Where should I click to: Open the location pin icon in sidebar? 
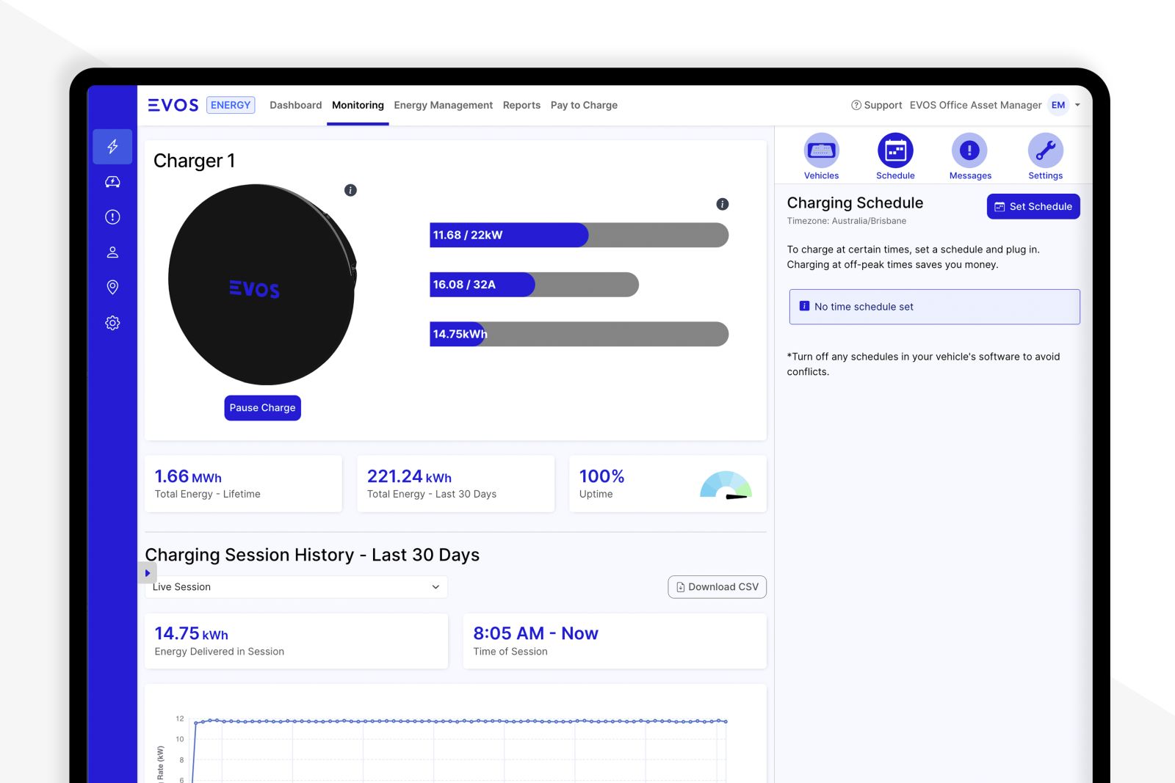[112, 287]
